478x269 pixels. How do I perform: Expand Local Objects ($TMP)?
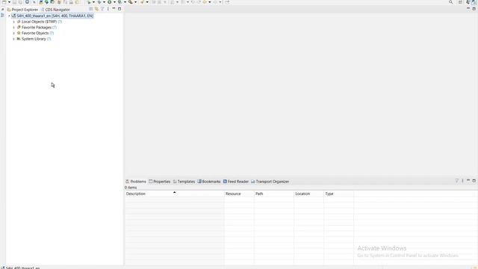point(13,22)
